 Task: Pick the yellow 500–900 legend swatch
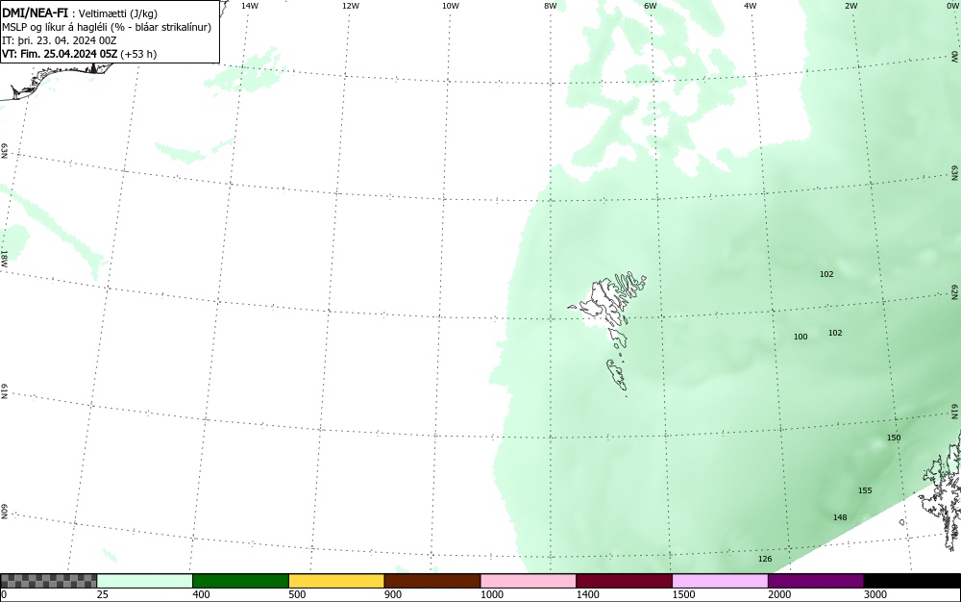pyautogui.click(x=336, y=581)
